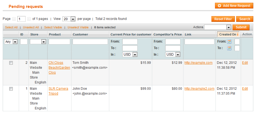This screenshot has height=114, width=256.
Task: Open Competitor's Price currency USD dropdown
Action: (x=173, y=55)
